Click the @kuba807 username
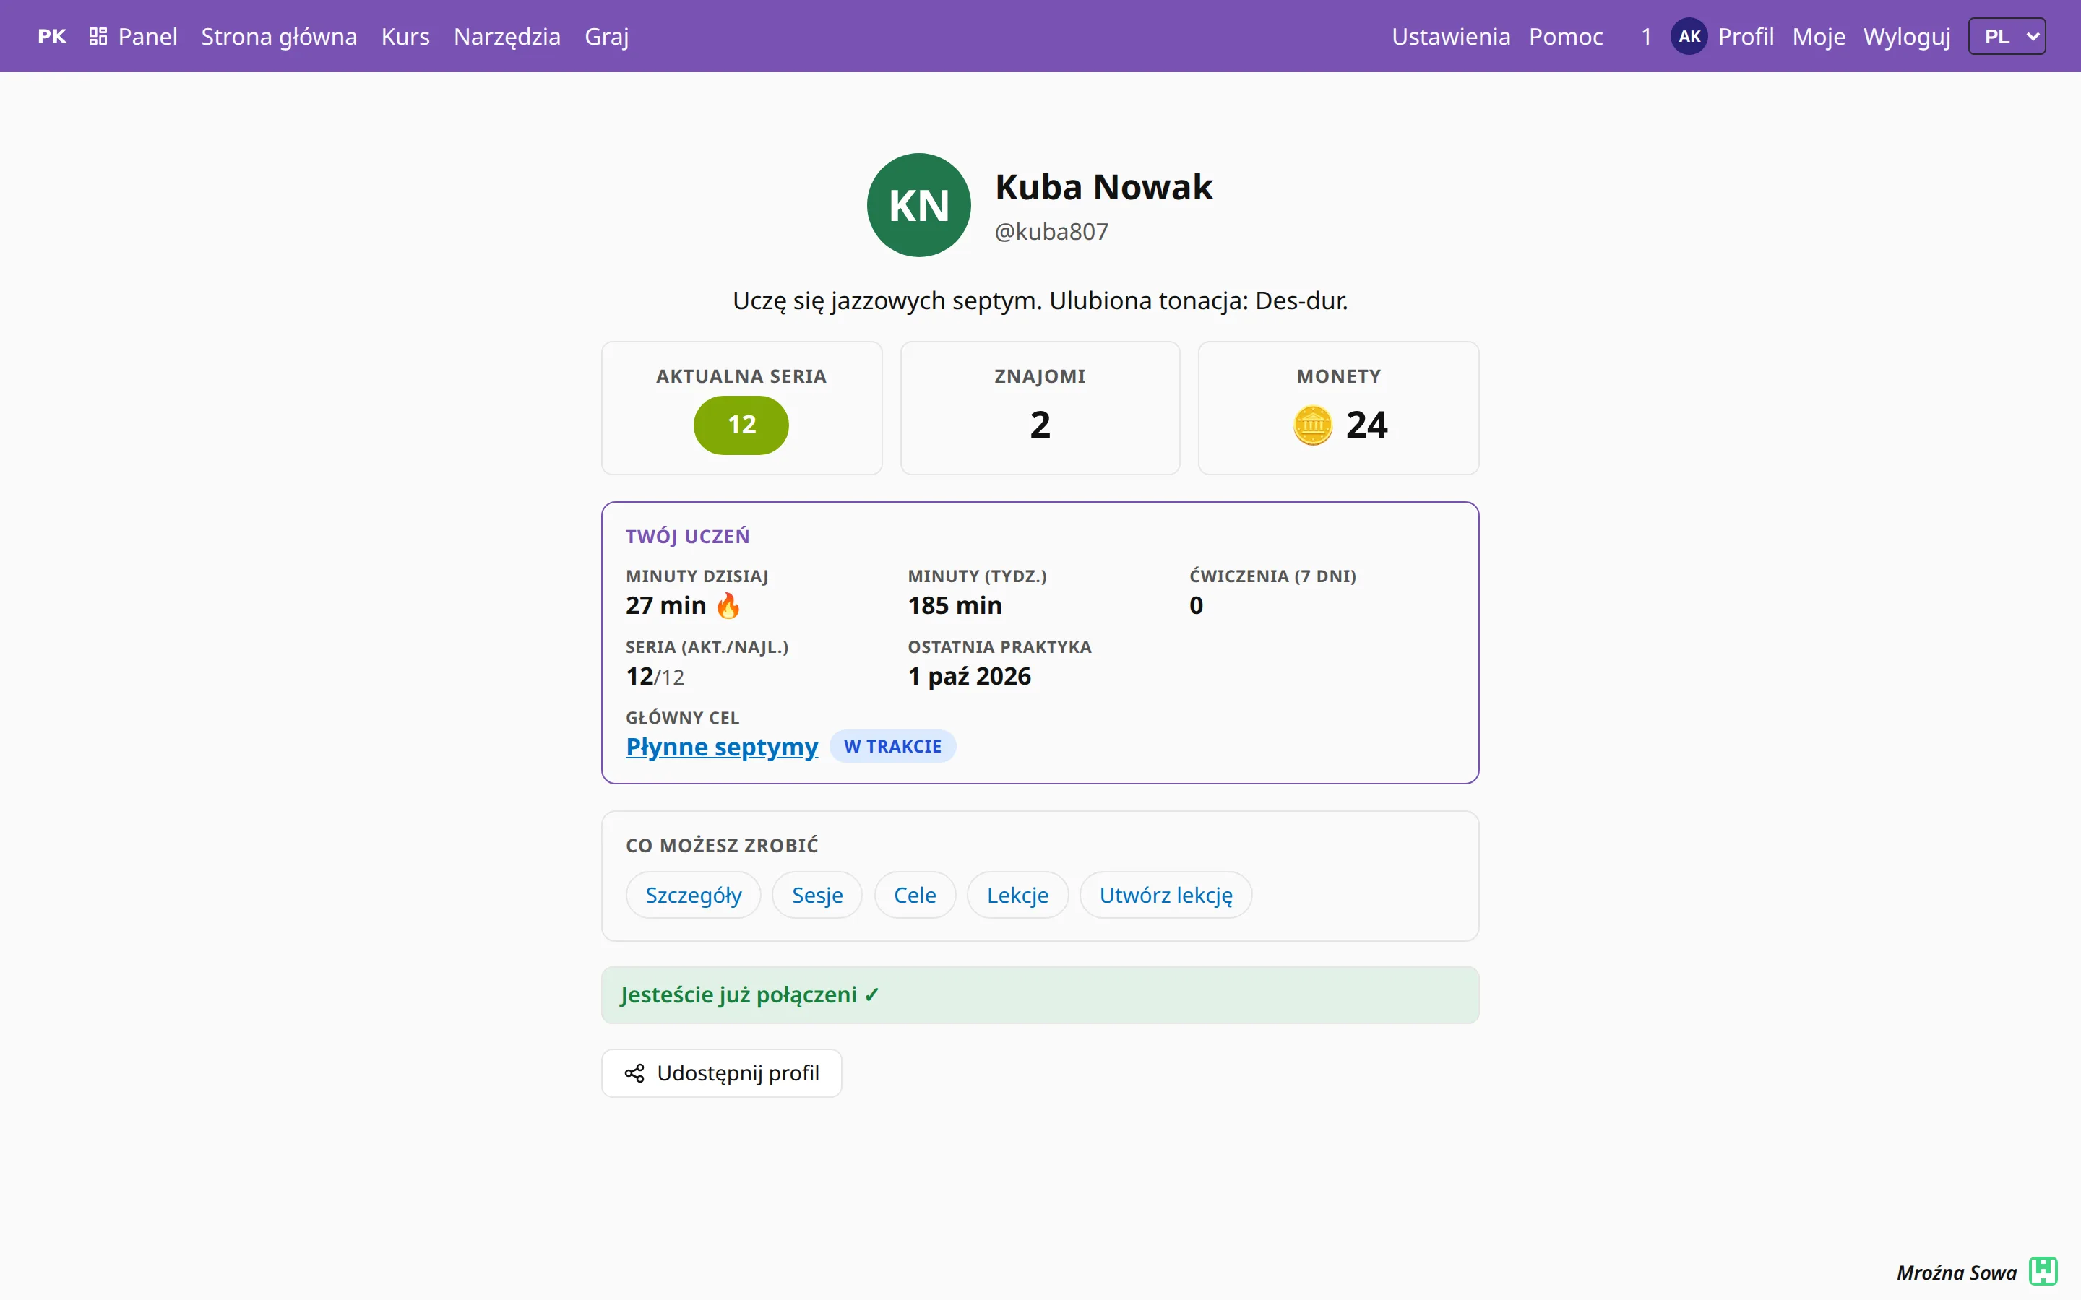Viewport: 2081px width, 1300px height. (x=1051, y=231)
